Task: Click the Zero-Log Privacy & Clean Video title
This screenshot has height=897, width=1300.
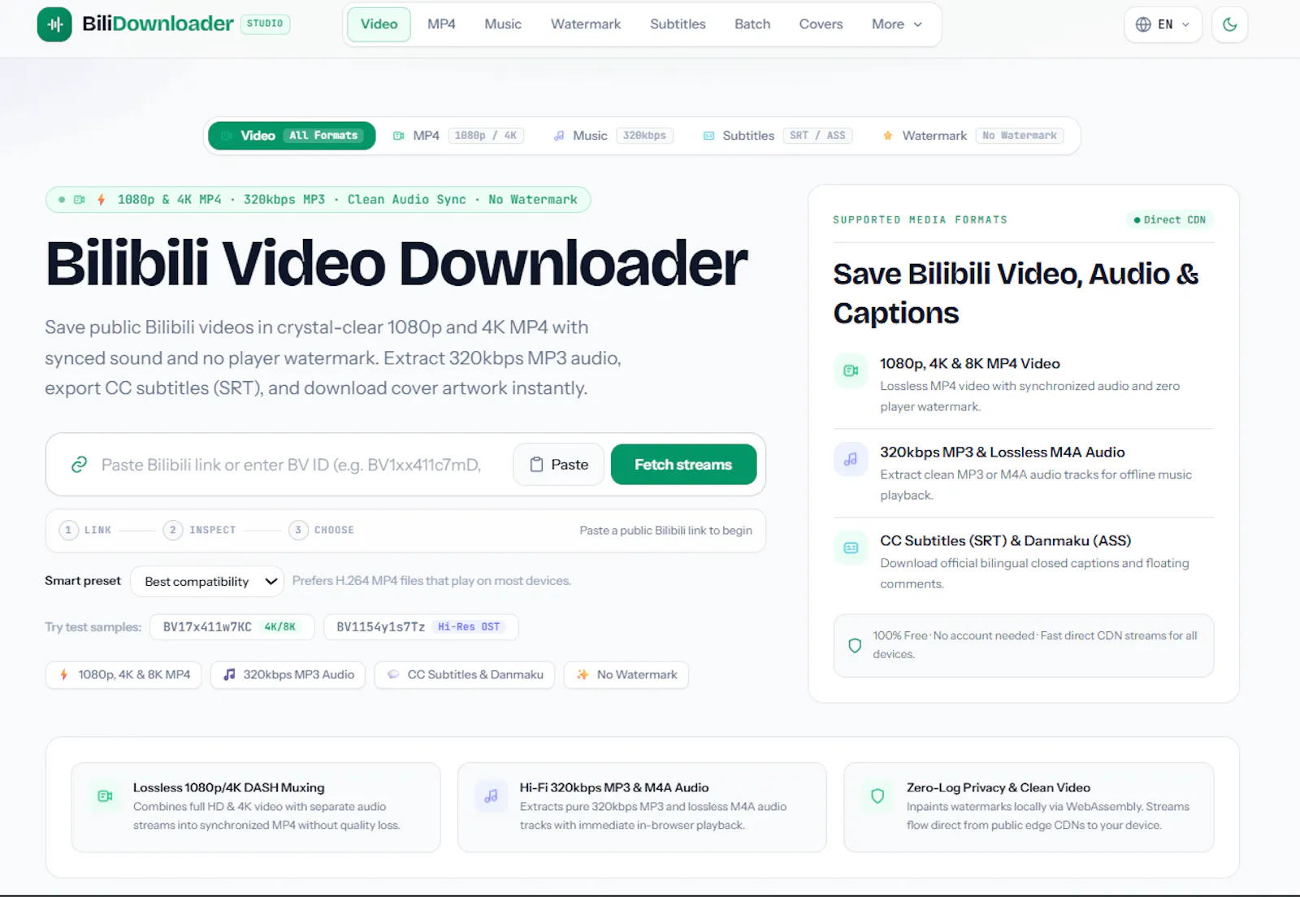Action: 999,788
